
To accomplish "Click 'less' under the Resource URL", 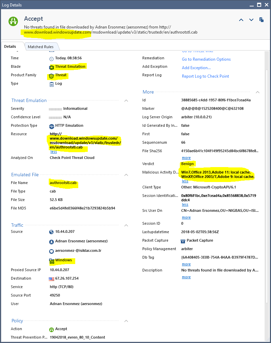I will tap(54, 152).
